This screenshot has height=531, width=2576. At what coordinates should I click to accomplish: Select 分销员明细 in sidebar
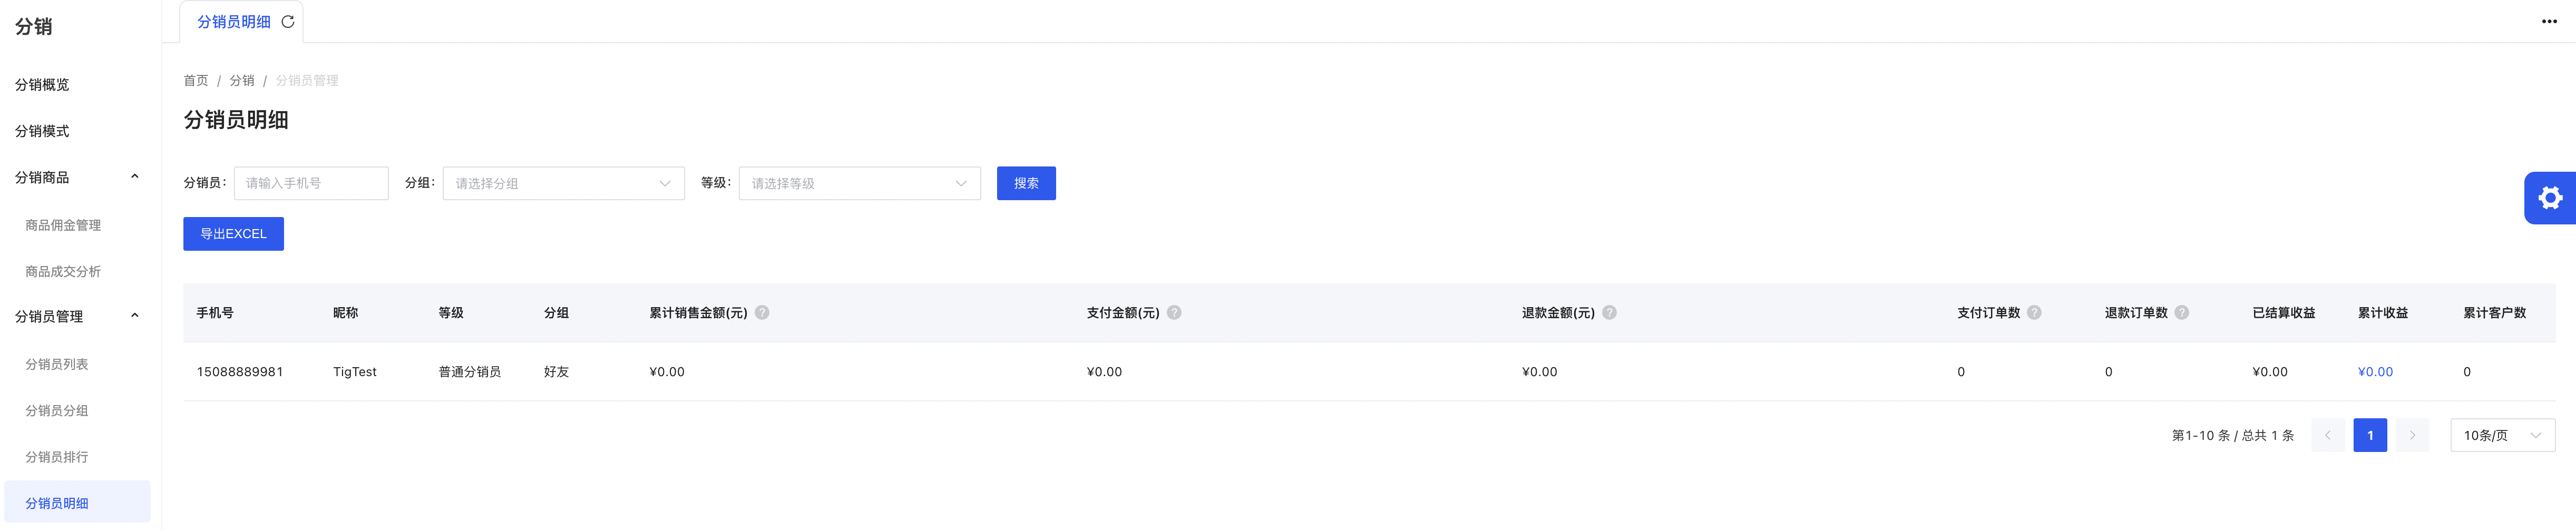pyautogui.click(x=78, y=503)
